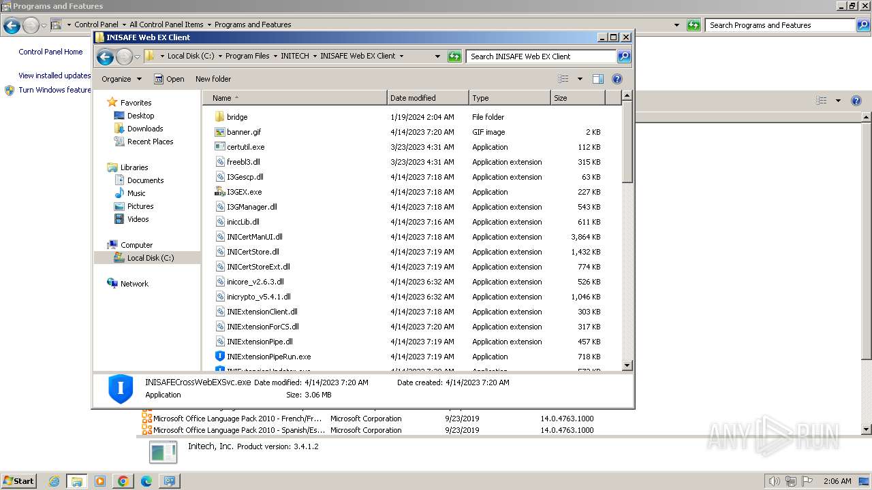This screenshot has width=872, height=490.
Task: Select the bridge folder icon
Action: (219, 117)
